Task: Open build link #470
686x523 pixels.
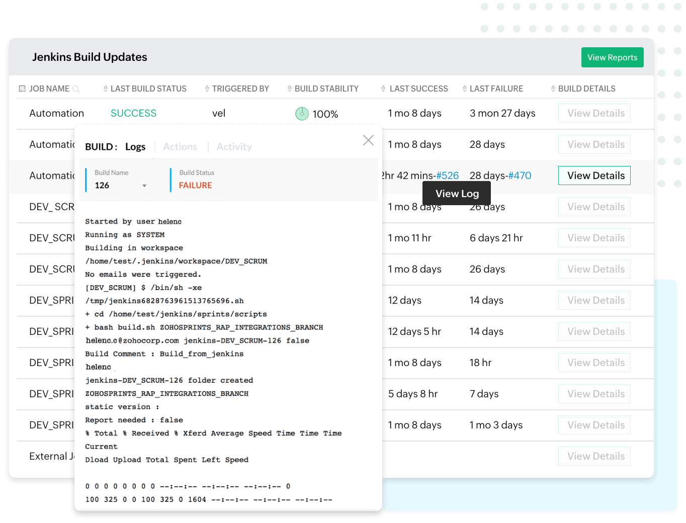Action: (520, 176)
